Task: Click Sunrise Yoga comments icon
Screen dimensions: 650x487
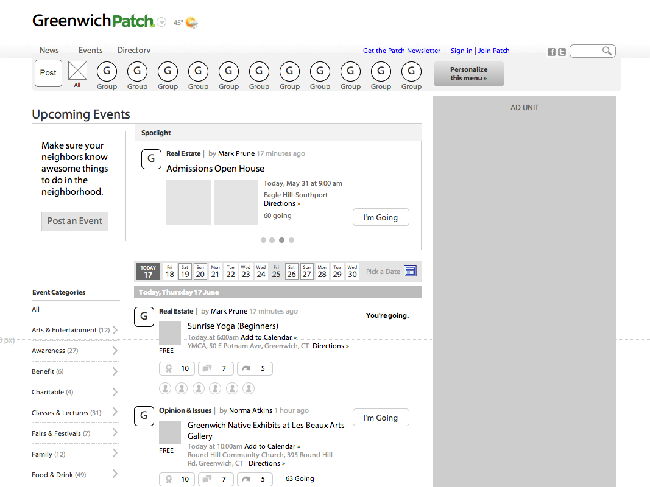Action: click(x=207, y=368)
